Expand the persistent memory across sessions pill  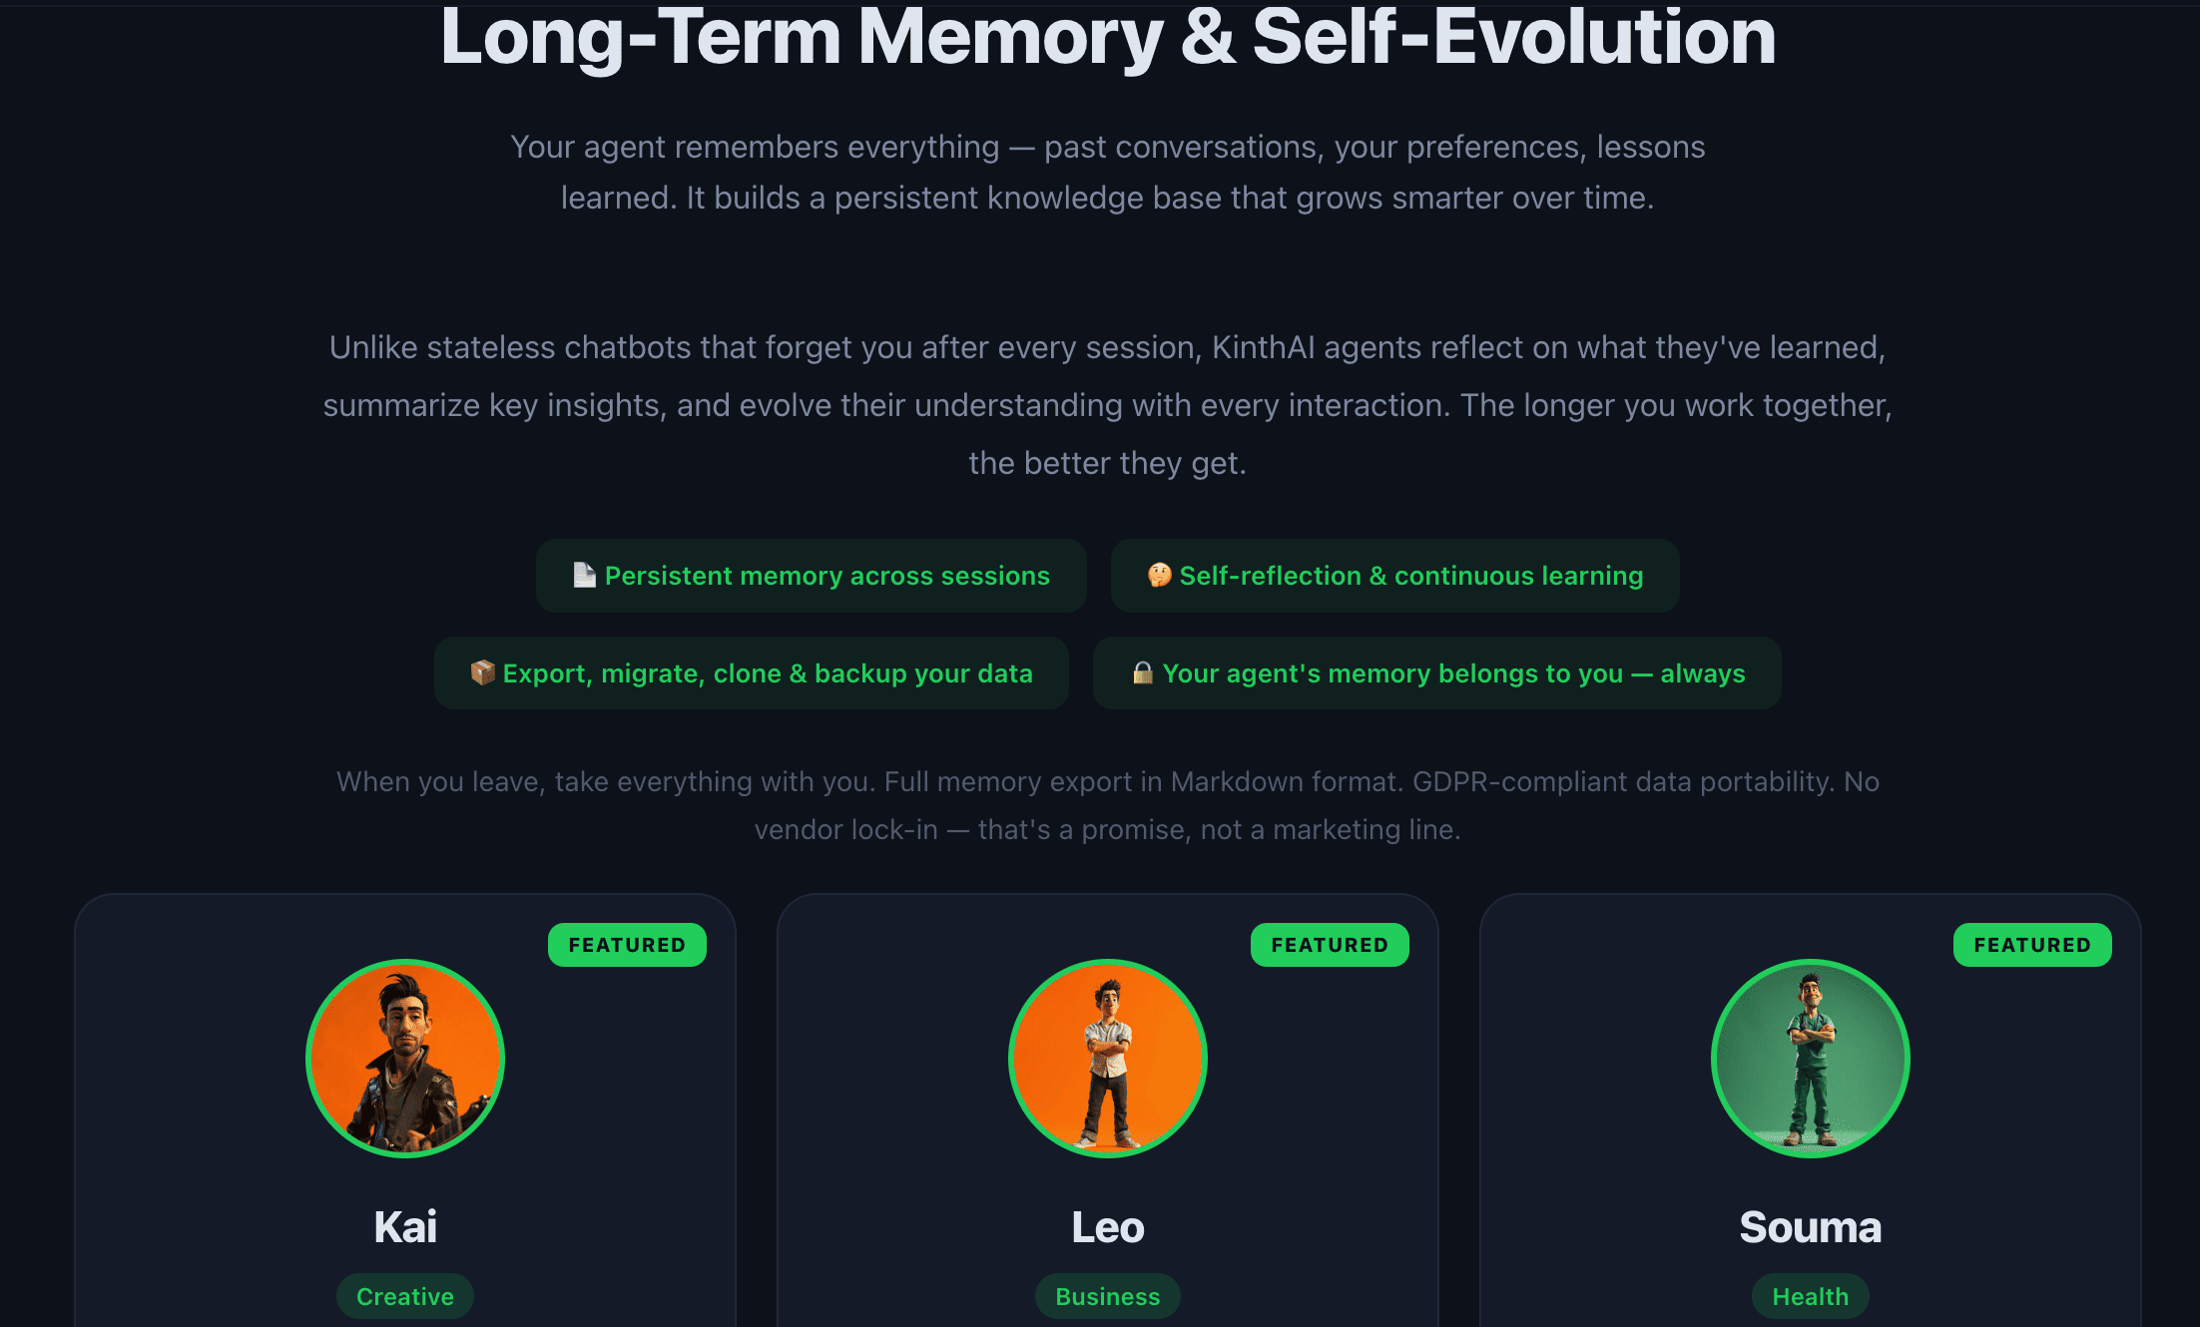click(x=812, y=575)
